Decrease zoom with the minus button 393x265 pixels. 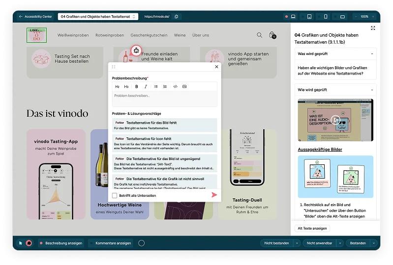pos(356,17)
